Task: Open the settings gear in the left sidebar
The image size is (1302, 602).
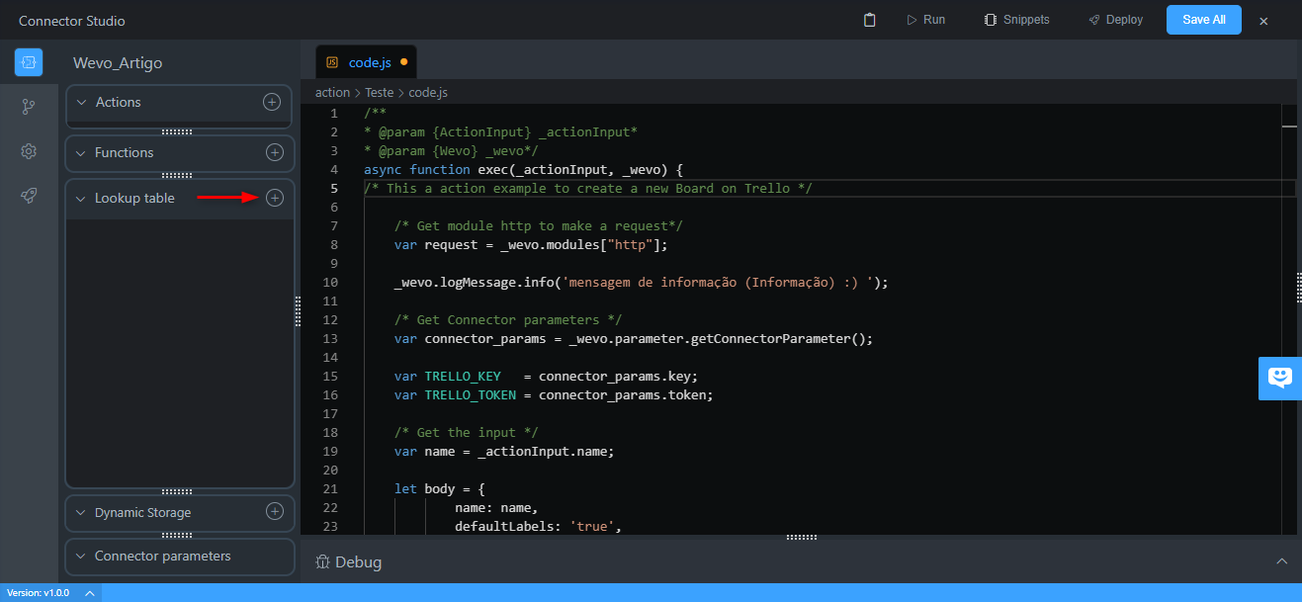Action: (x=29, y=151)
